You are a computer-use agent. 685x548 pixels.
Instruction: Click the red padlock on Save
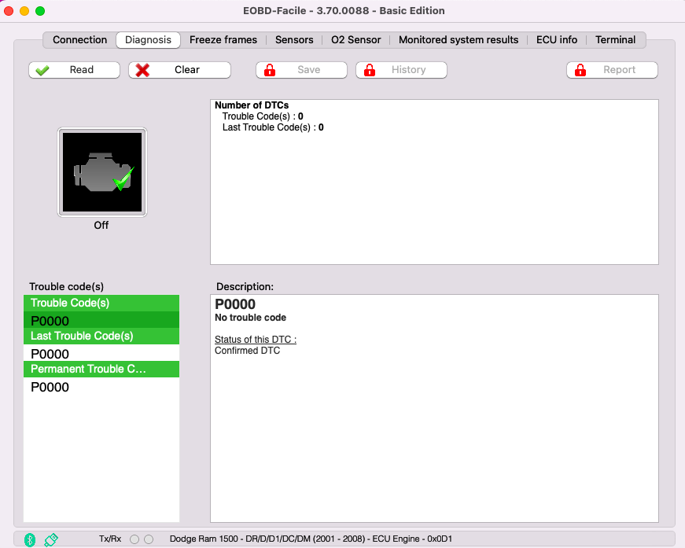coord(270,70)
